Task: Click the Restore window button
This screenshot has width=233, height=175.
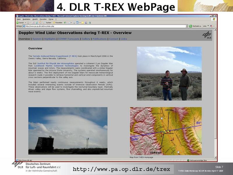Action: [213, 16]
